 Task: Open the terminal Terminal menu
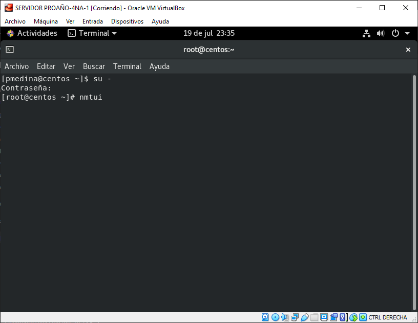click(127, 66)
